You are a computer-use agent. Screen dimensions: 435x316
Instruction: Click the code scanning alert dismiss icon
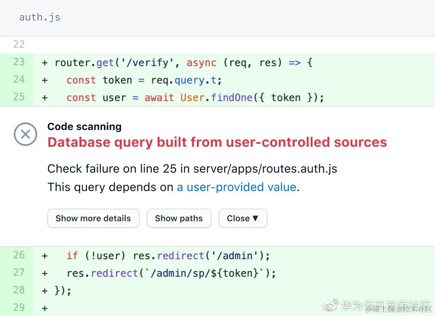click(25, 134)
